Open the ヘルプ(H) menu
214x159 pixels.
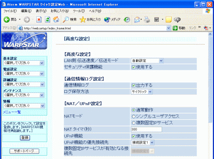pos(95,11)
